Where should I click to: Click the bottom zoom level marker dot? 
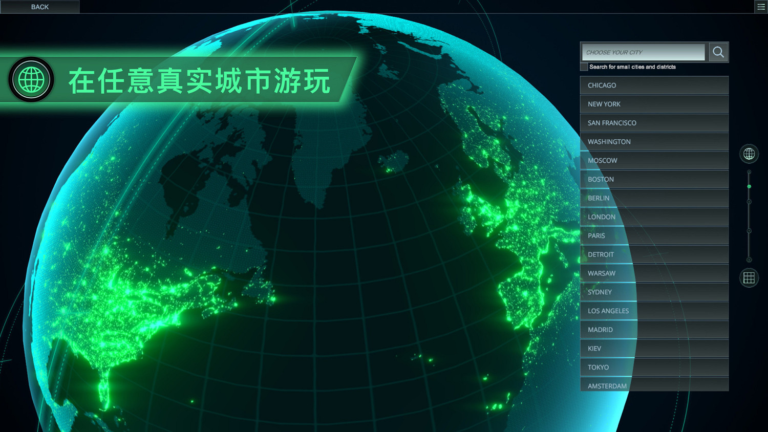(749, 260)
